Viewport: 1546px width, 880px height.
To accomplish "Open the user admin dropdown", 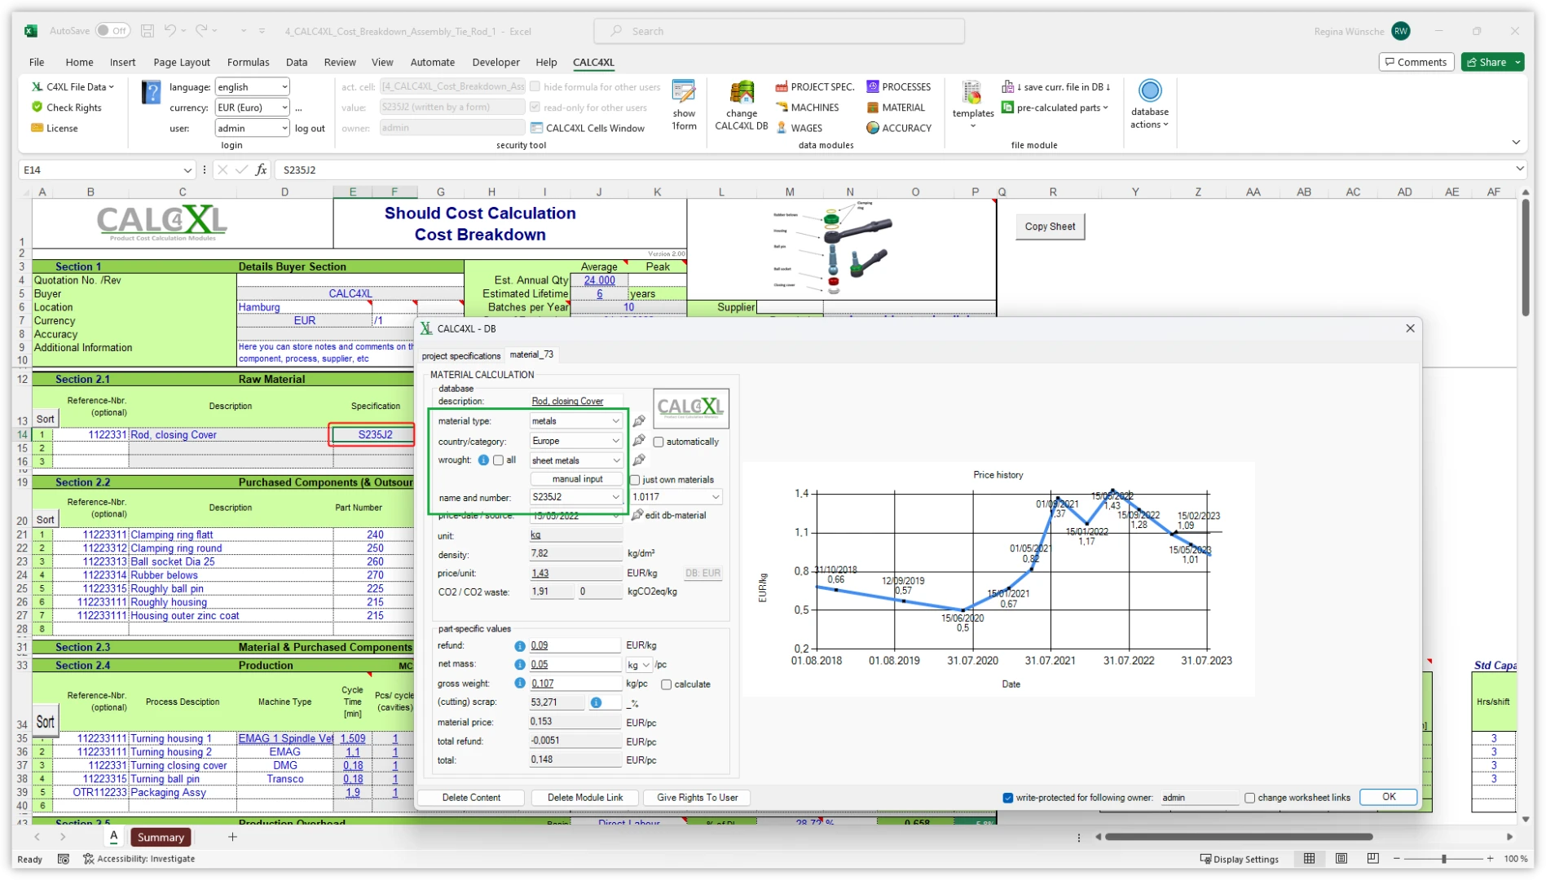I will (252, 128).
